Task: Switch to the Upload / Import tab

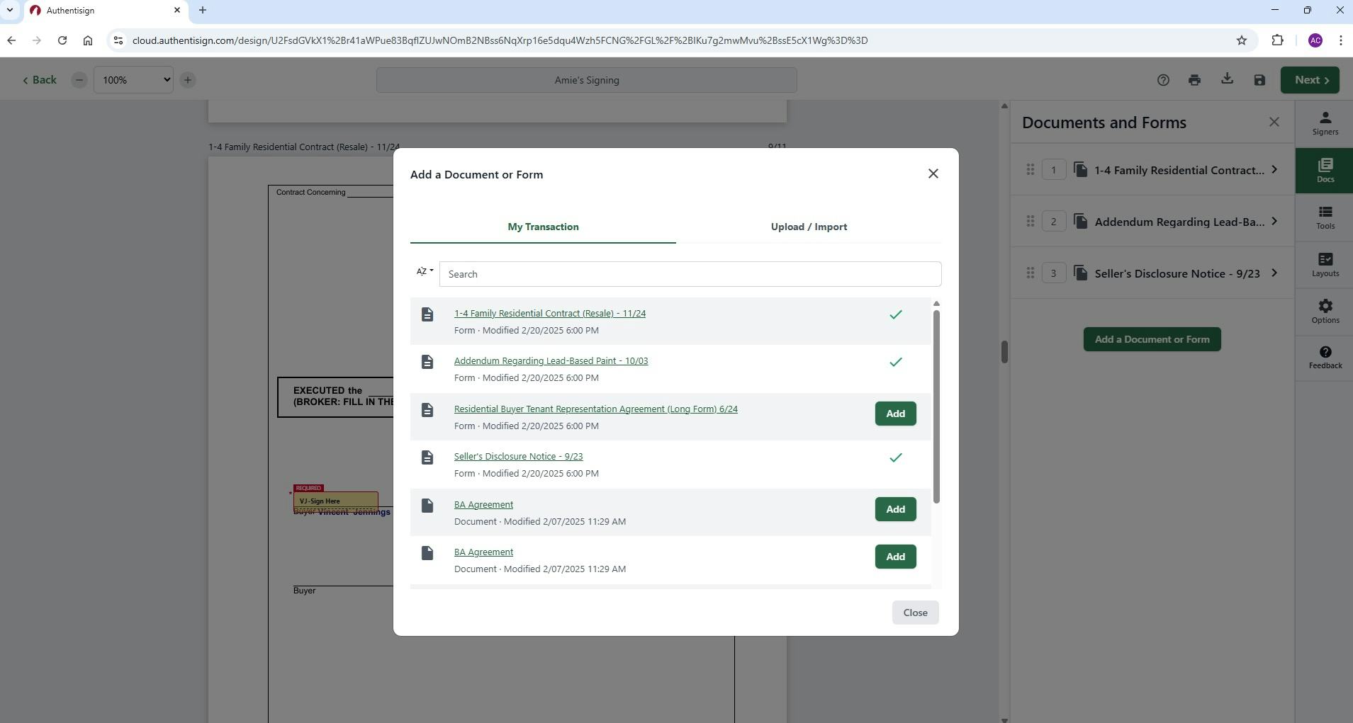Action: [x=808, y=227]
